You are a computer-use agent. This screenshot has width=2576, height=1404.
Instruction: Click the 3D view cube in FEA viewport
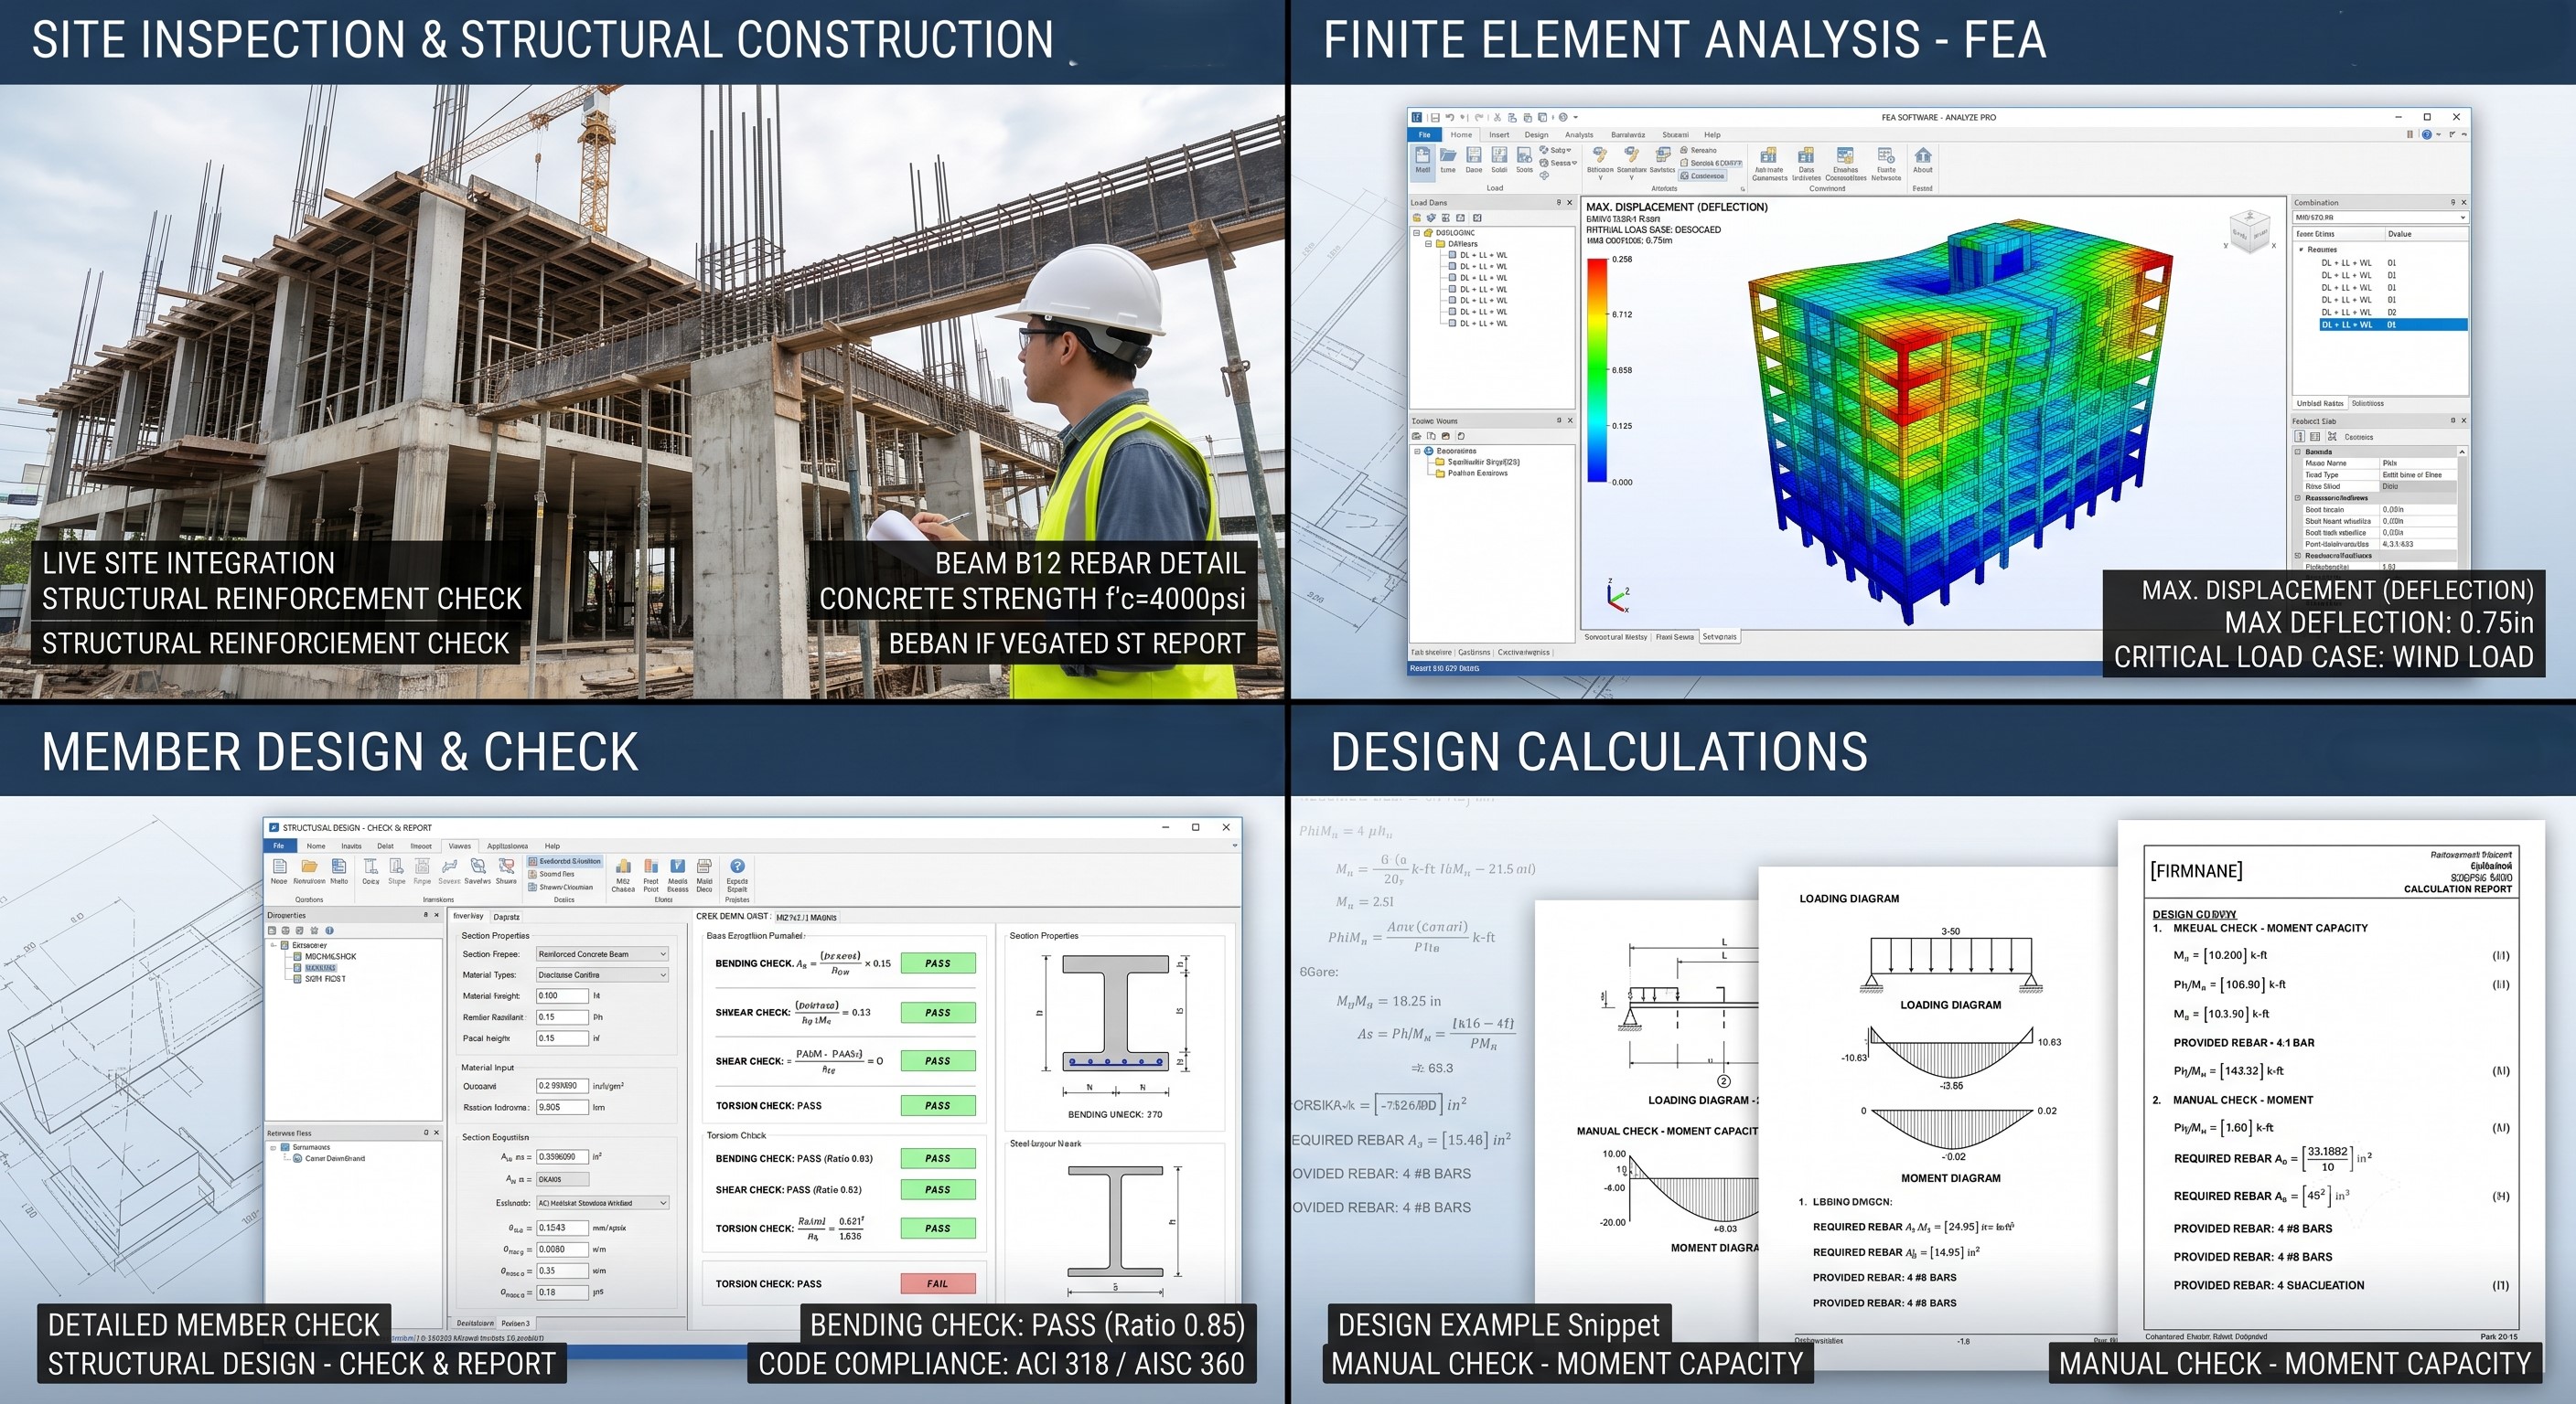[x=2249, y=231]
